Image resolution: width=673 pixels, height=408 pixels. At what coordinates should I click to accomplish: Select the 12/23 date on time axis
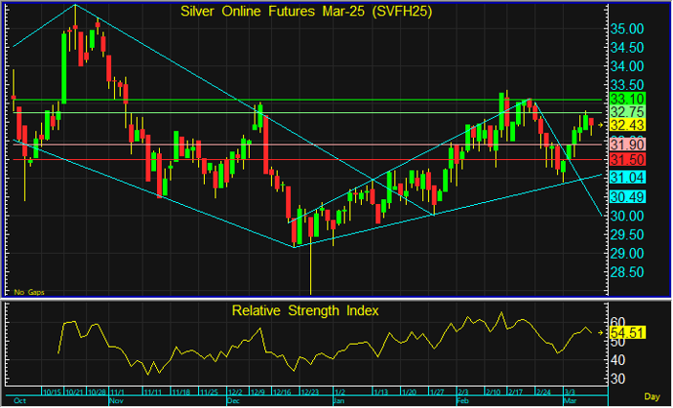click(x=309, y=392)
